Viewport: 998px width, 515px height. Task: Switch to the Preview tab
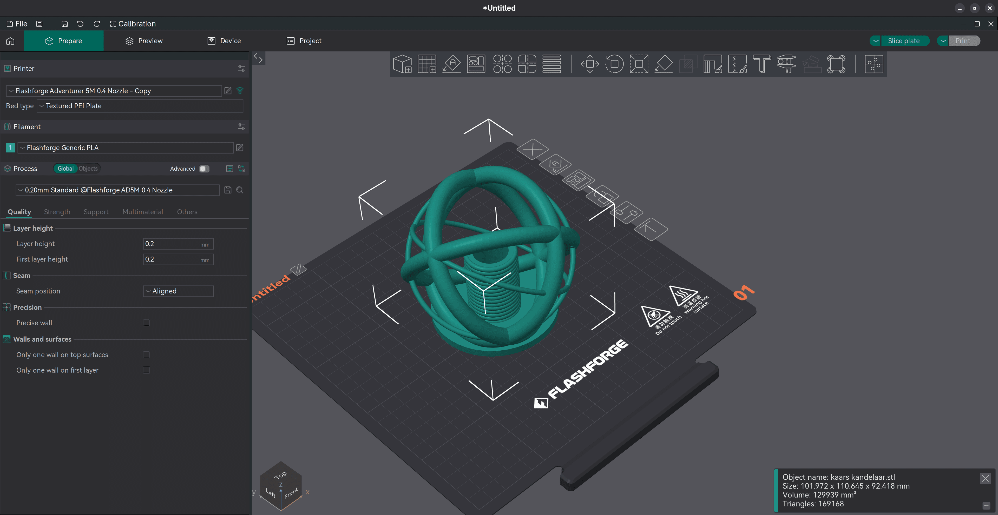pos(144,41)
